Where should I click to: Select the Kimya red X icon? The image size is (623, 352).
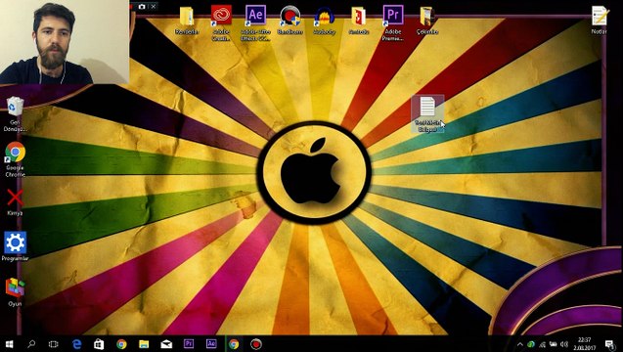pyautogui.click(x=15, y=201)
